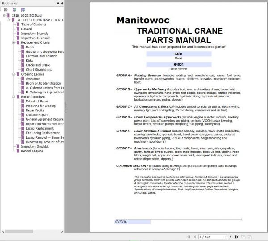Collapse the LATTICE SECTION INSPECTION node
This screenshot has height=241, width=268.
pos(8,20)
